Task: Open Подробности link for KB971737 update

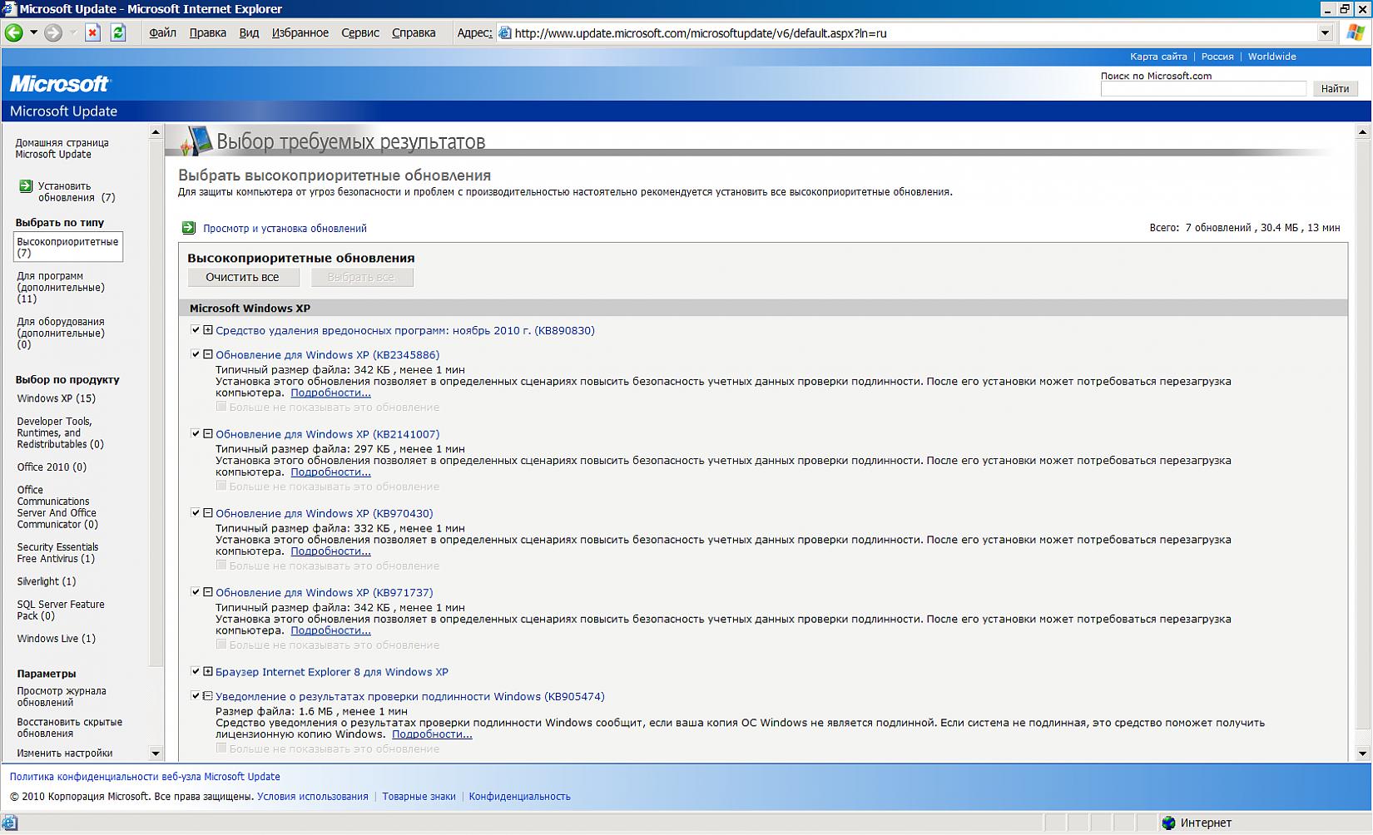Action: [x=330, y=630]
